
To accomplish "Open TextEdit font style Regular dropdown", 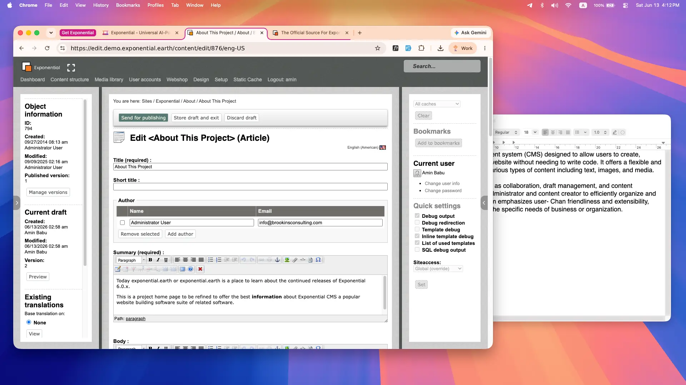I will click(x=506, y=132).
